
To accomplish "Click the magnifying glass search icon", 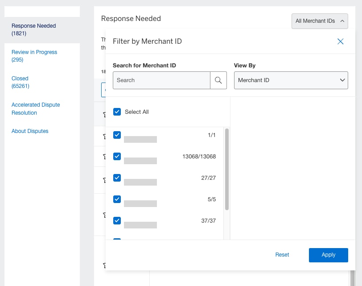I will 218,80.
